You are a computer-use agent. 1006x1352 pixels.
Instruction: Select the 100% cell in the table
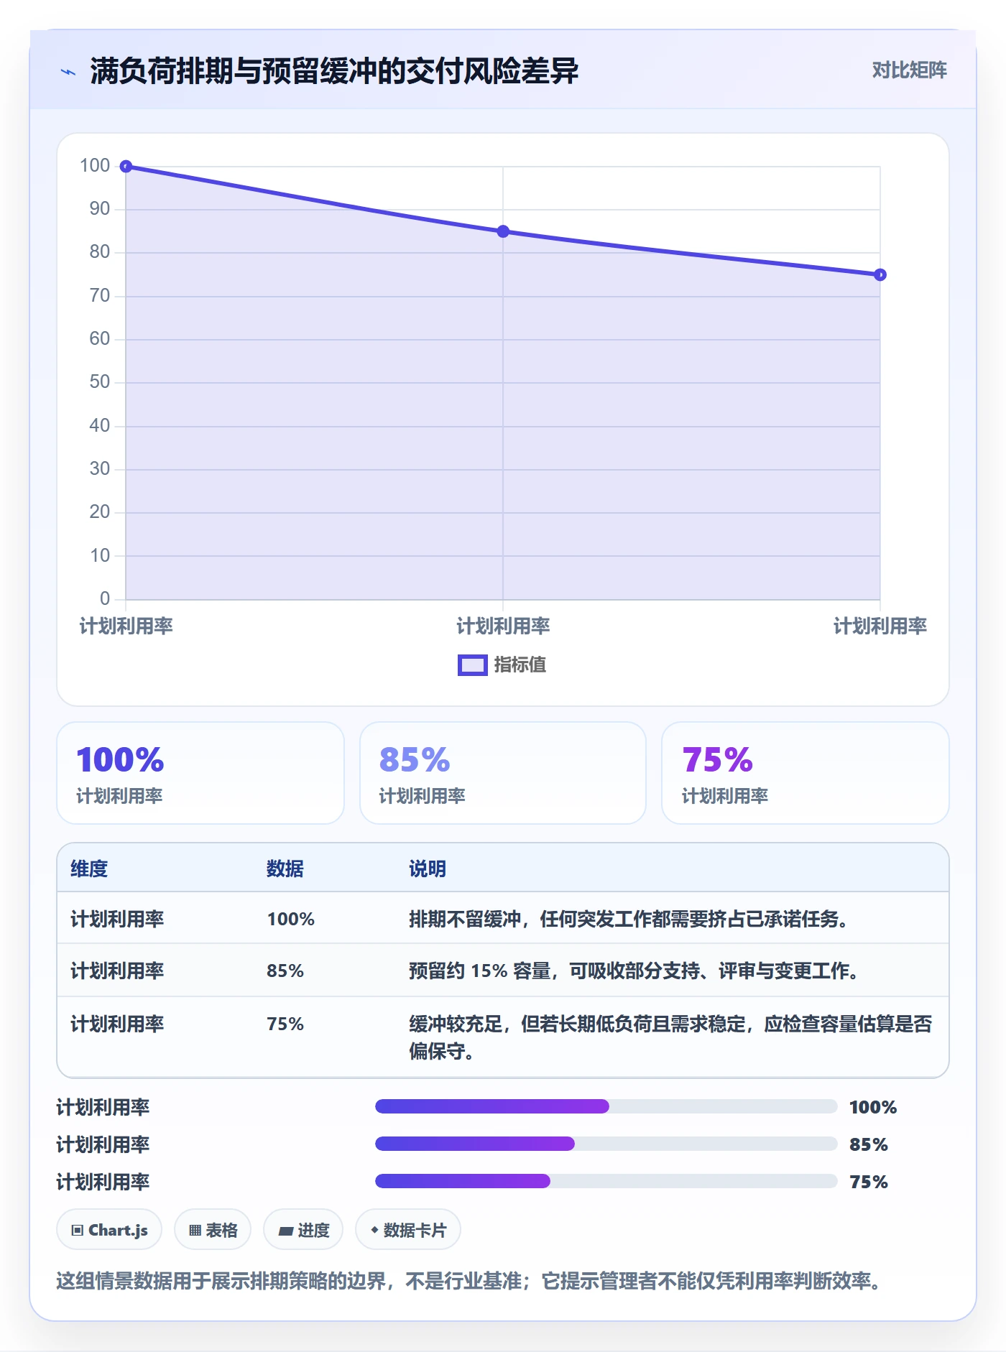click(291, 919)
